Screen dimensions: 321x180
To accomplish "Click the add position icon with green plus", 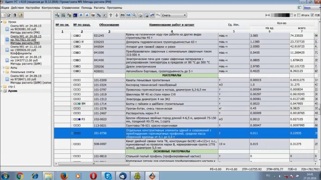I will 57,15.
